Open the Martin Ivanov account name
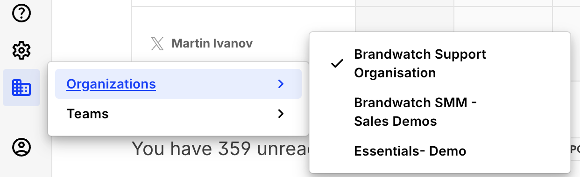The height and width of the screenshot is (177, 580). pyautogui.click(x=212, y=44)
